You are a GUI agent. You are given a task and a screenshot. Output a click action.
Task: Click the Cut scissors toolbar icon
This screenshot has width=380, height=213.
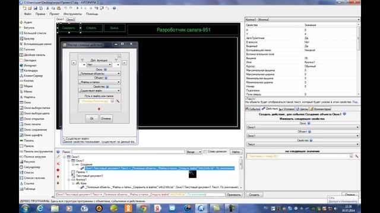[x=47, y=8]
